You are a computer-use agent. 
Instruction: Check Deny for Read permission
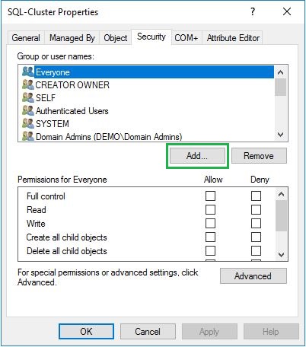click(x=256, y=210)
